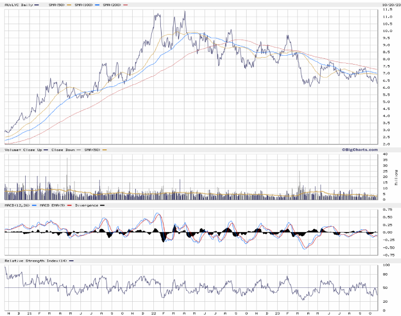Image resolution: width=401 pixels, height=316 pixels.
Task: Click the orange SMA(50) price legend marker
Action: point(68,5)
